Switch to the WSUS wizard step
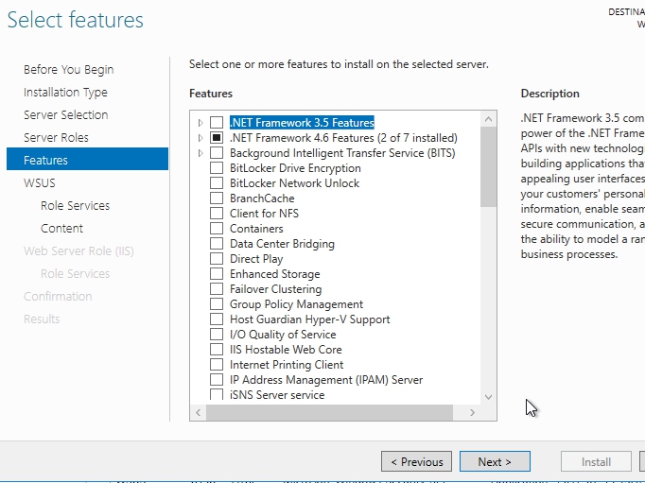 point(40,183)
